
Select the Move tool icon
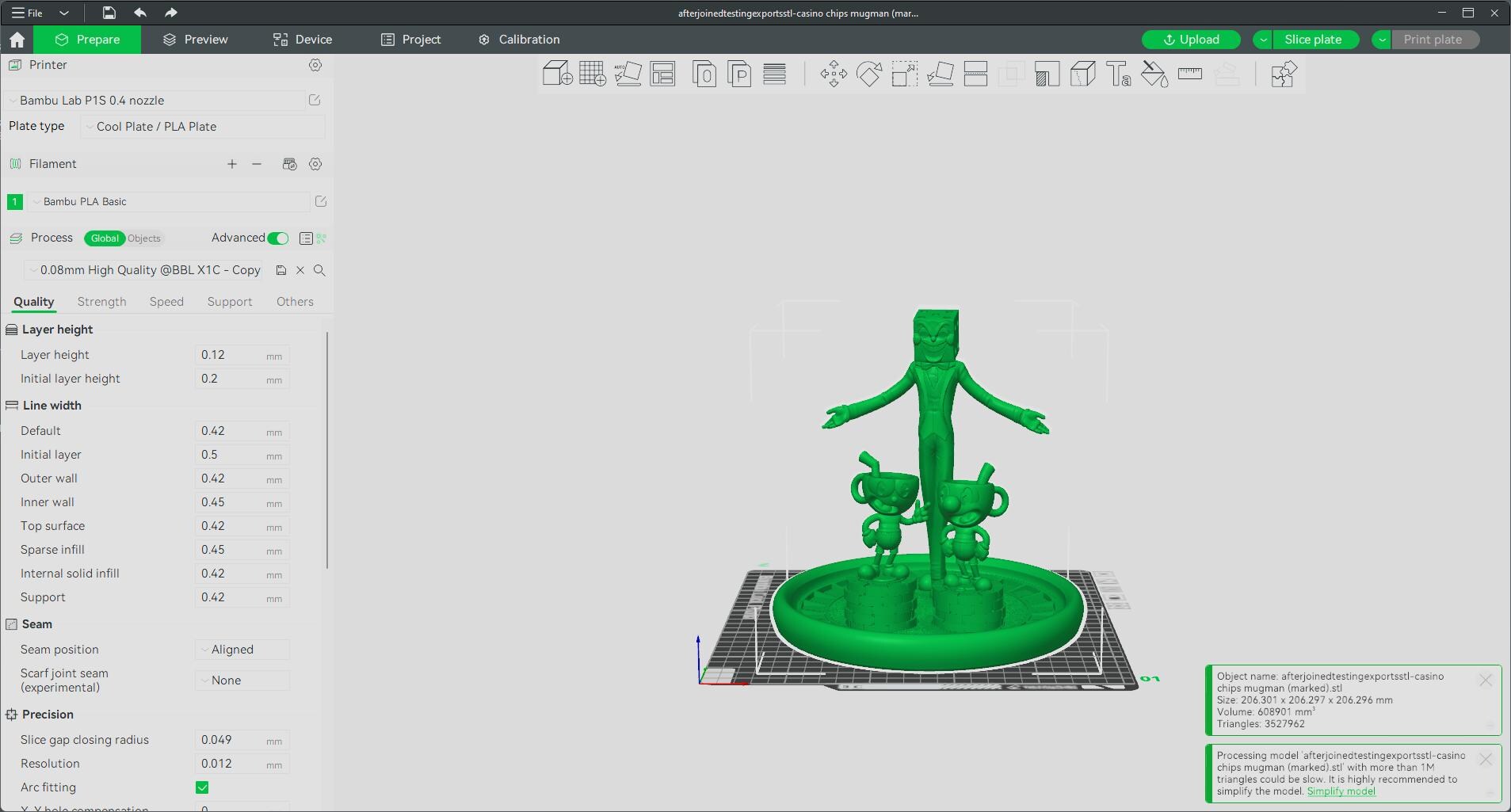(834, 74)
